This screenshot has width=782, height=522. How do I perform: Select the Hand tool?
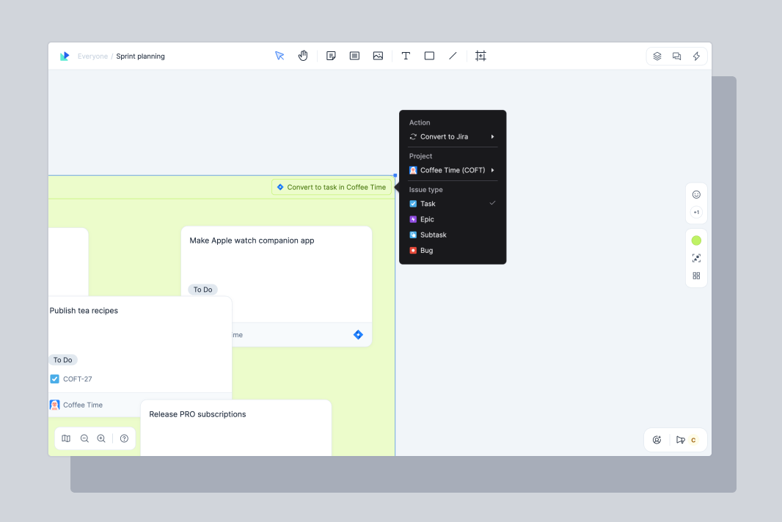pos(303,56)
